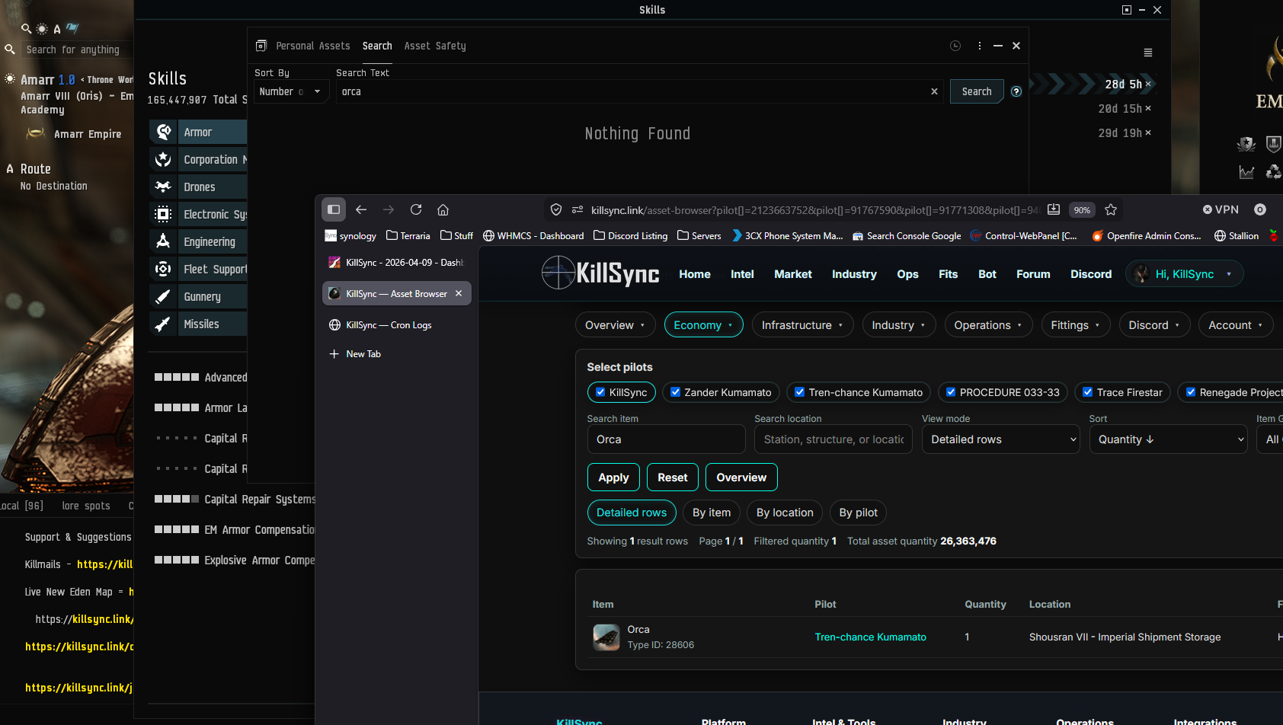
Task: Open the View mode Detailed rows dropdown
Action: tap(1000, 439)
